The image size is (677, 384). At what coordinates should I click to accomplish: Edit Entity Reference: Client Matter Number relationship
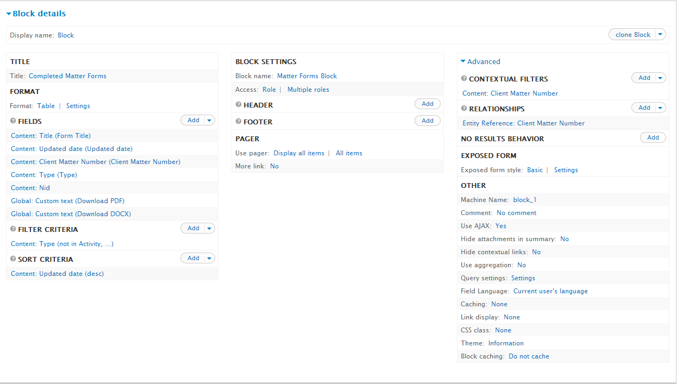pos(523,123)
